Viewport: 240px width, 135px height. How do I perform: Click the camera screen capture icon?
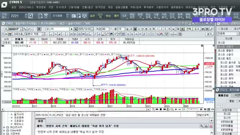pyautogui.click(x=73, y=16)
